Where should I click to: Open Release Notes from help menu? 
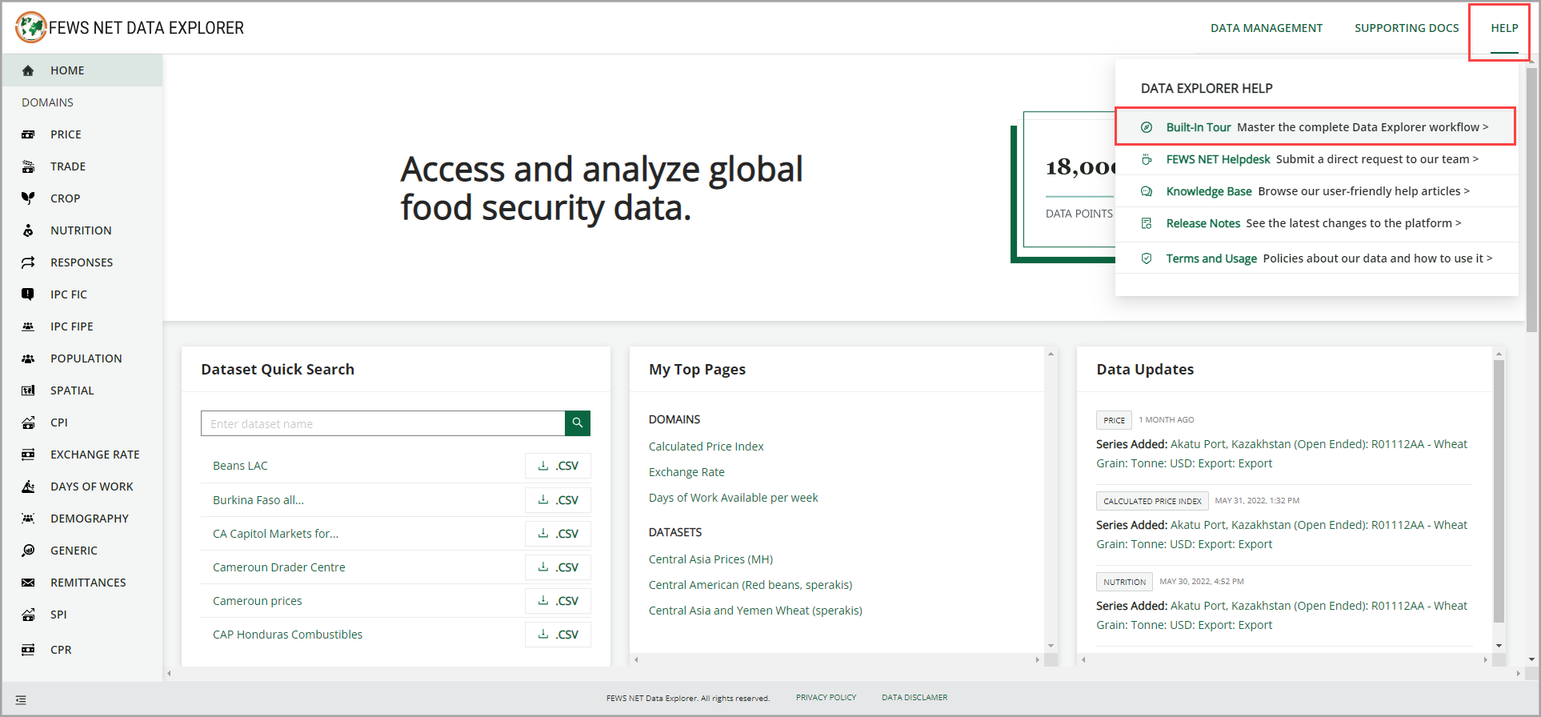coord(1203,223)
